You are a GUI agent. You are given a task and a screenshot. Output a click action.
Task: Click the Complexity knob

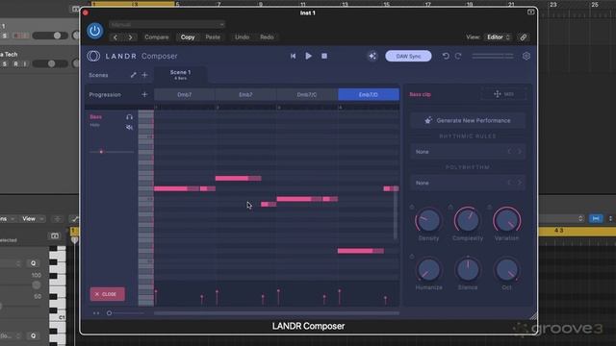click(468, 220)
